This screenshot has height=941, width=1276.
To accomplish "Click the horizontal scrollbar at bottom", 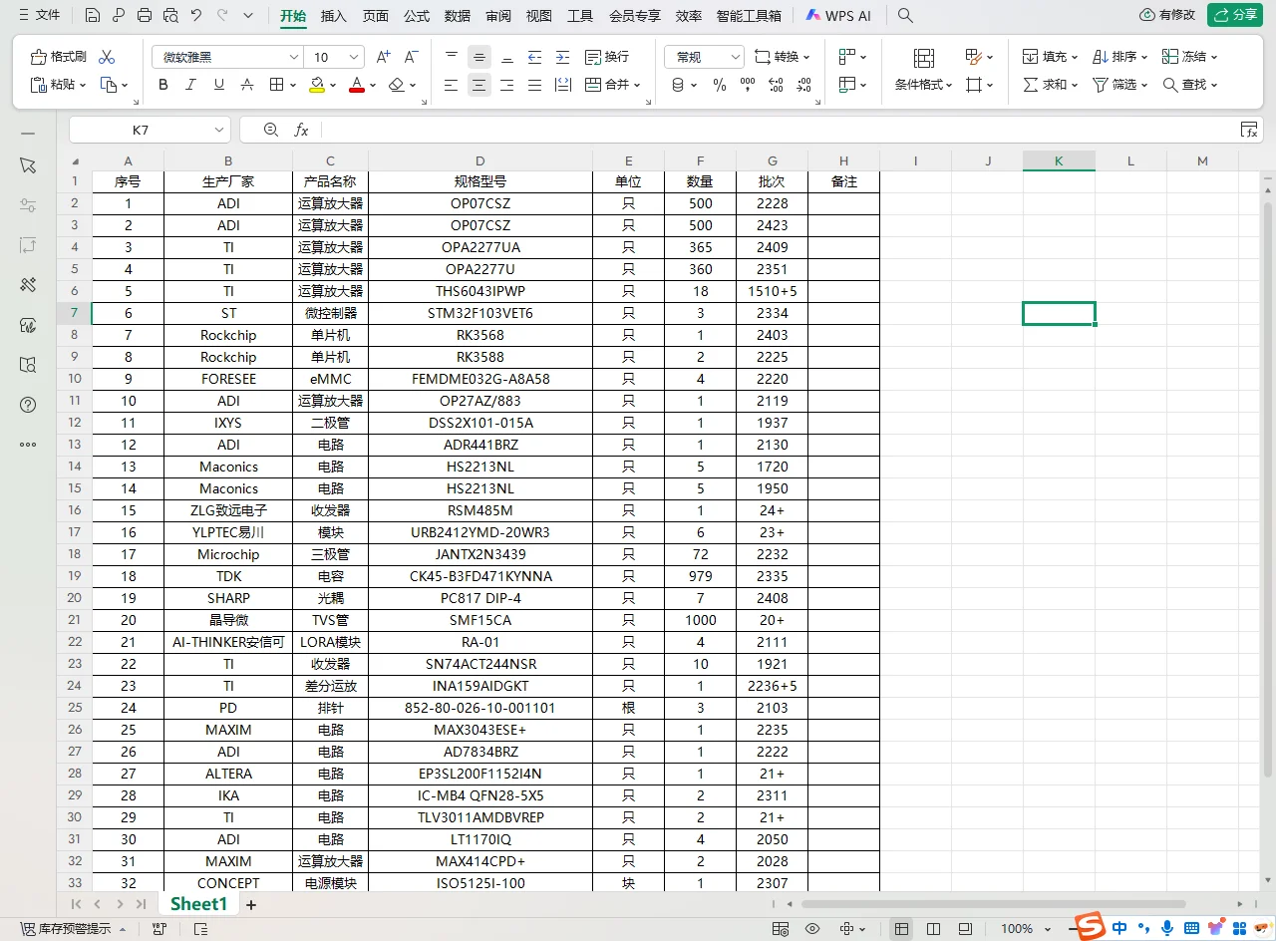I will [993, 904].
